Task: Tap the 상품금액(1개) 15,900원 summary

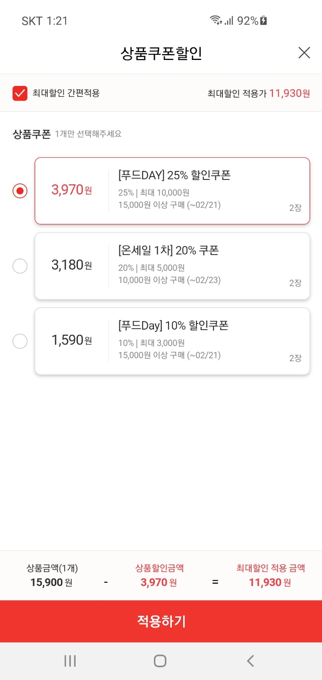Action: coord(51,575)
